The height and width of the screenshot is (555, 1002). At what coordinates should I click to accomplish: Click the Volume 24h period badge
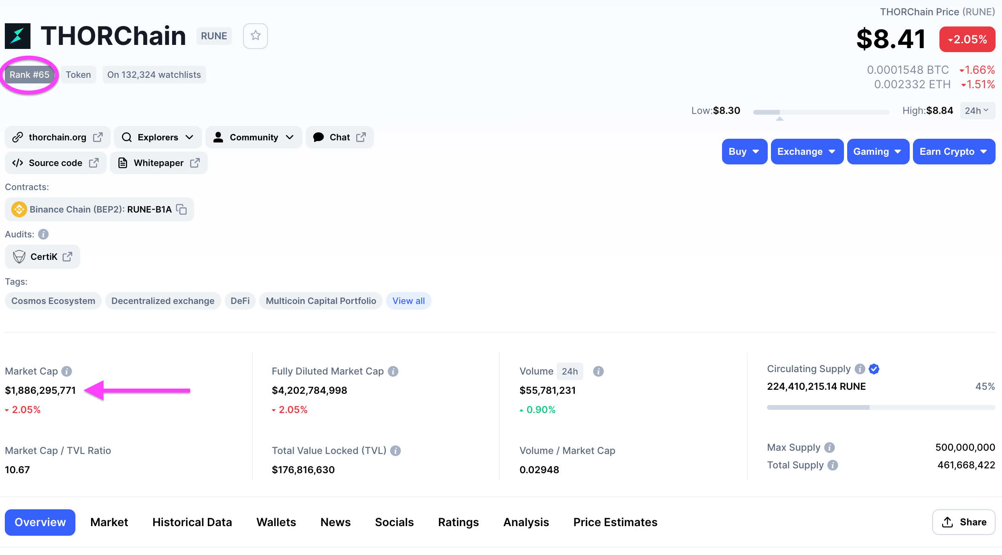click(570, 371)
